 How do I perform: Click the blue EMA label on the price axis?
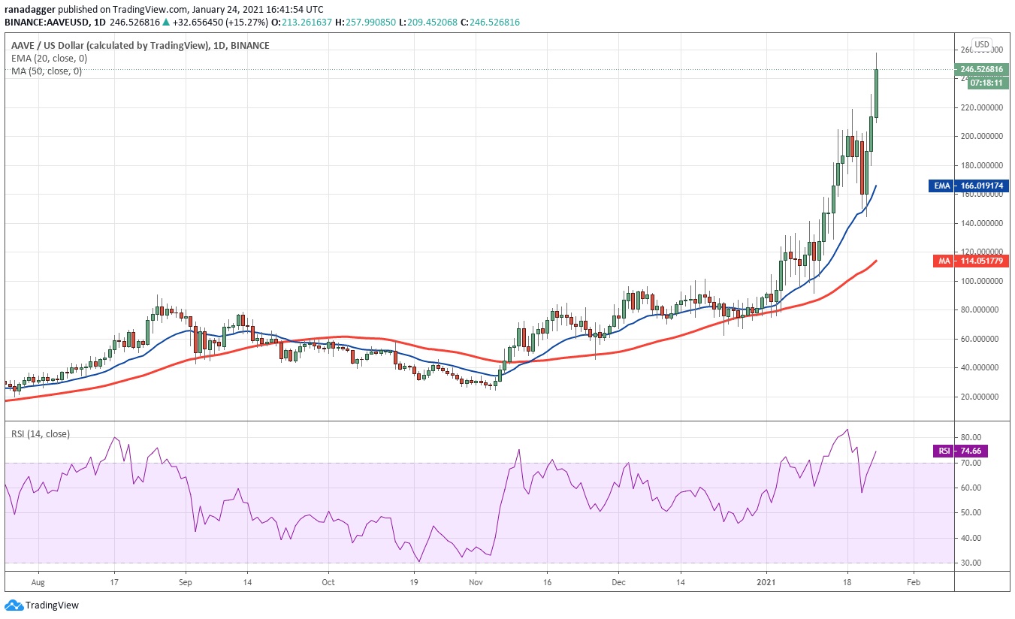[943, 185]
